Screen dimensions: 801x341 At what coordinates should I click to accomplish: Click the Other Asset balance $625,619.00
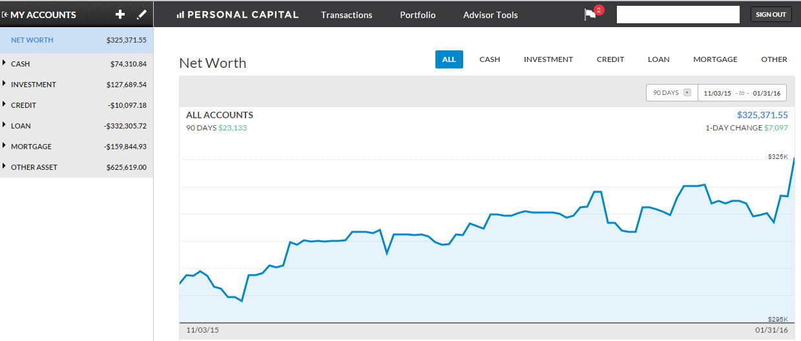point(127,167)
